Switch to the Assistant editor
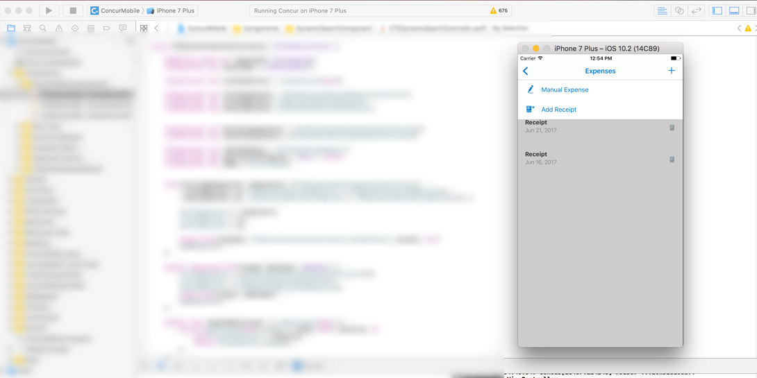The height and width of the screenshot is (378, 757). point(679,10)
